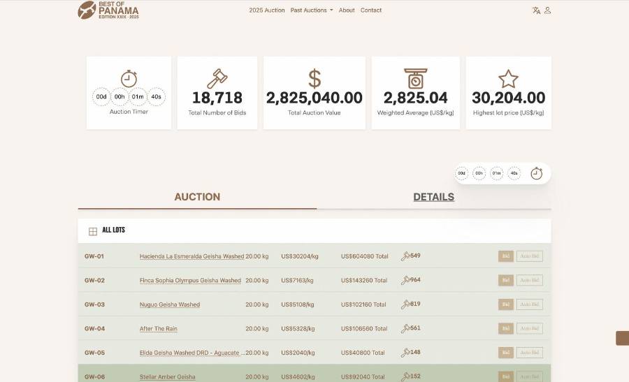Switch to the DETAILS tab
This screenshot has width=629, height=382.
pos(434,197)
